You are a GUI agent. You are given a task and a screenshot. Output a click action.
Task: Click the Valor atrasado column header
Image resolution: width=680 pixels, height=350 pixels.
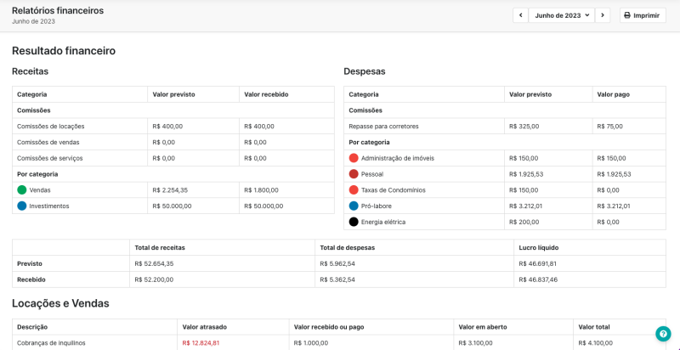(x=204, y=326)
